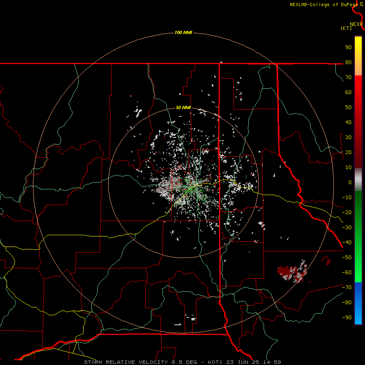The height and width of the screenshot is (365, 365).
Task: Select the positive 60 scale label
Action: (x=348, y=92)
